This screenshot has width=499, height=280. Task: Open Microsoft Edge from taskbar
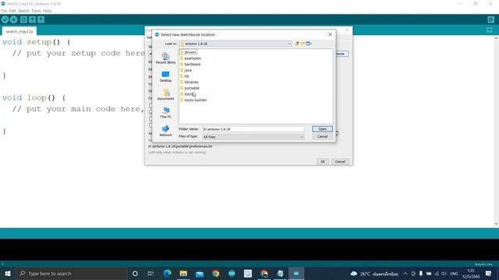pyautogui.click(x=167, y=273)
